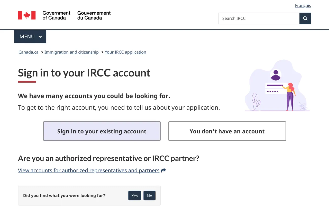Click the Gouvernement du Canada wordmark text

coord(94,15)
